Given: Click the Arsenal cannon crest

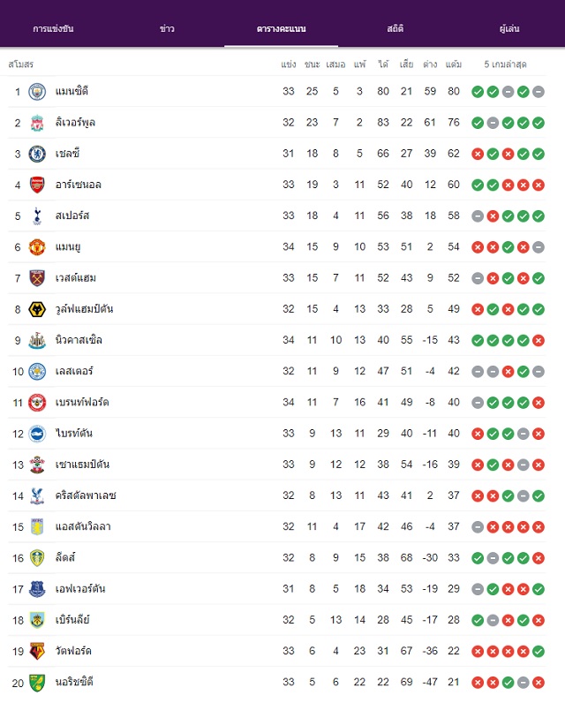Looking at the screenshot, I should [37, 185].
